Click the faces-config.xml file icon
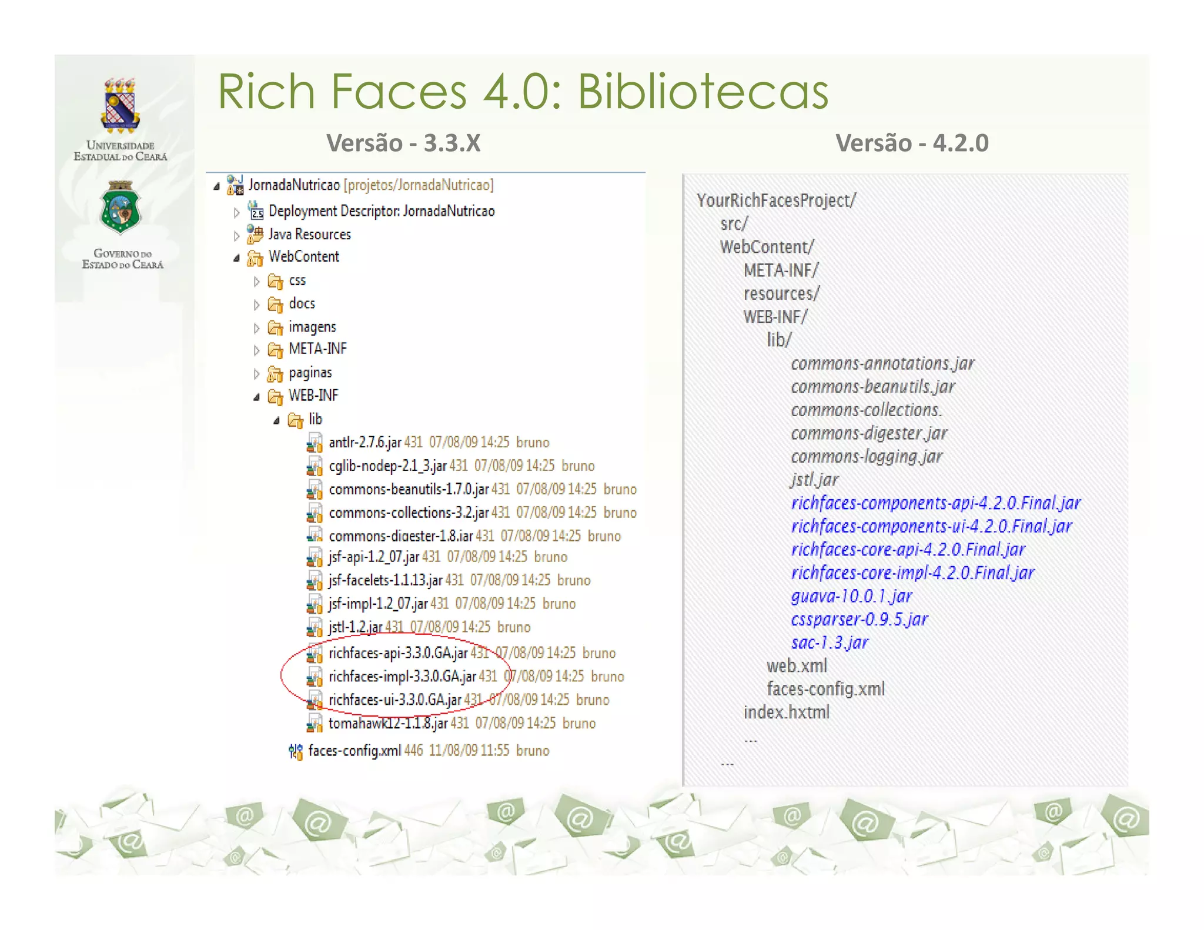 (x=295, y=751)
